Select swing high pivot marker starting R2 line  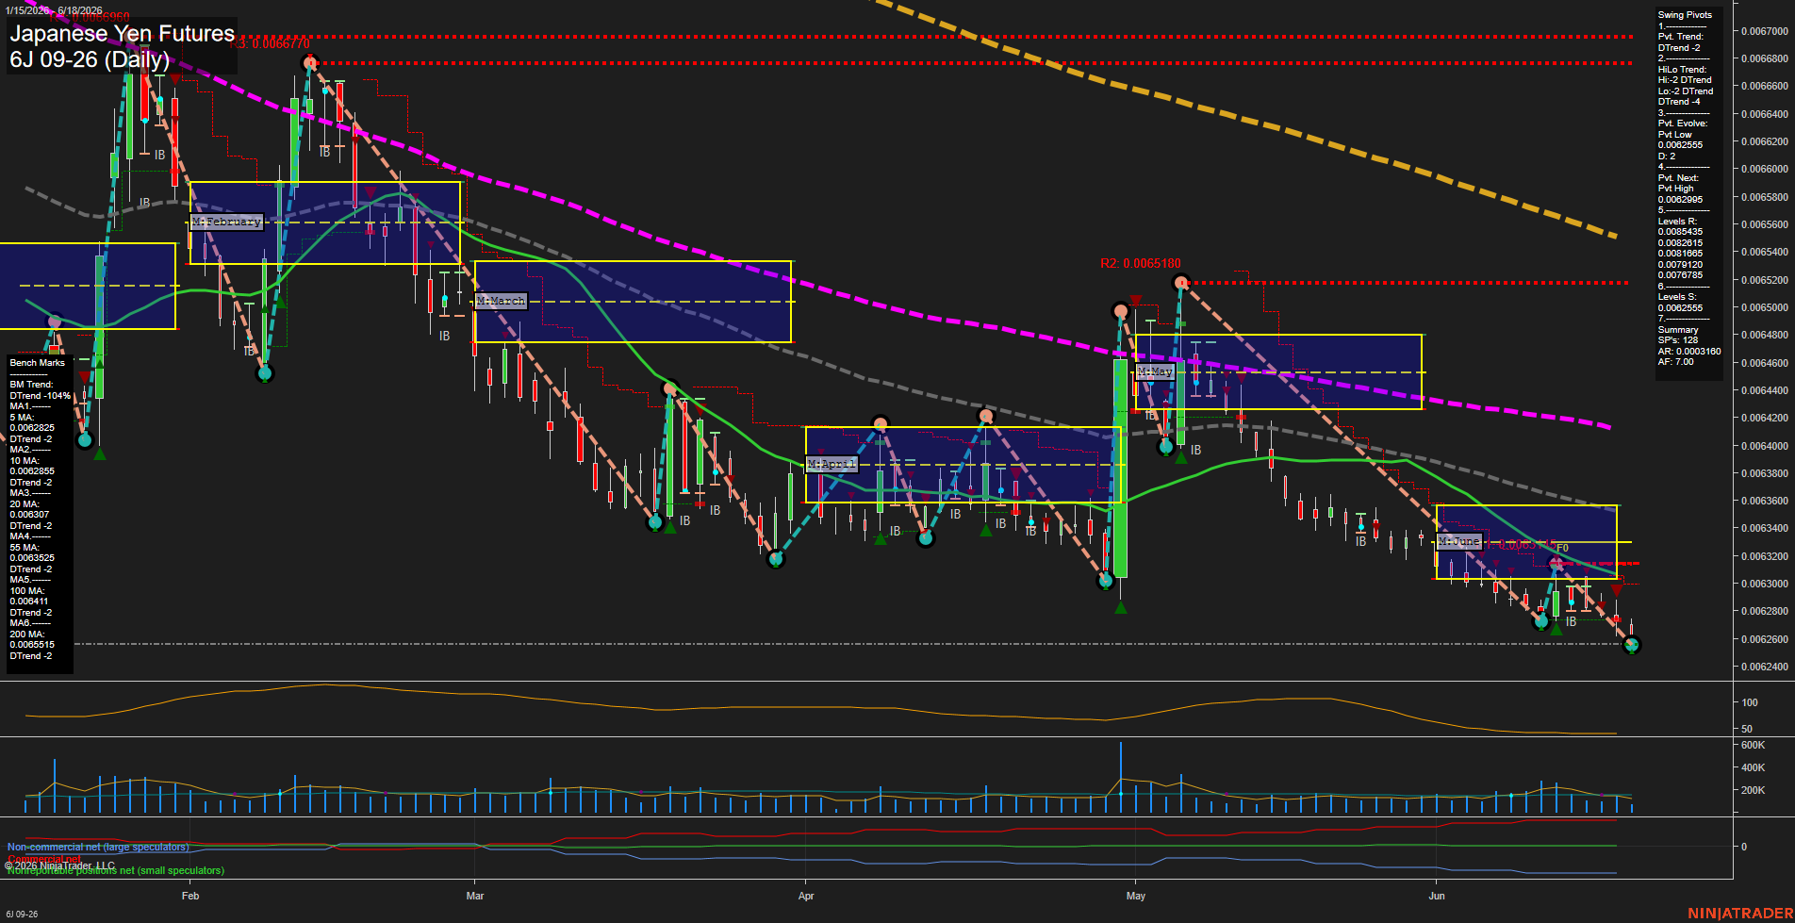pyautogui.click(x=1181, y=283)
